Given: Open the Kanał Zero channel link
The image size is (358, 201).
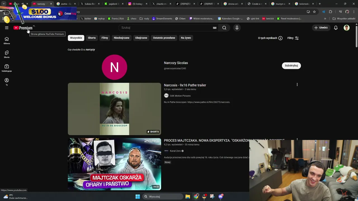Looking at the screenshot, I should click(x=175, y=151).
